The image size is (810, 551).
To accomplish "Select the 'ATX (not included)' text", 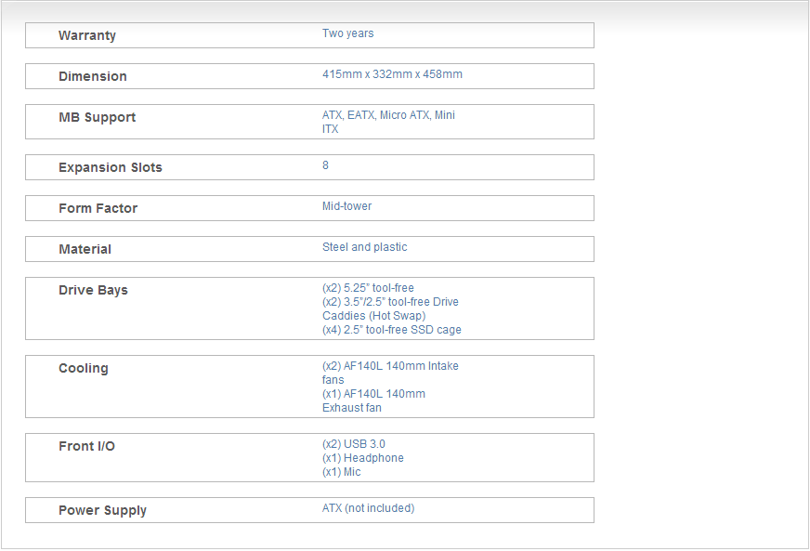I will click(x=368, y=508).
